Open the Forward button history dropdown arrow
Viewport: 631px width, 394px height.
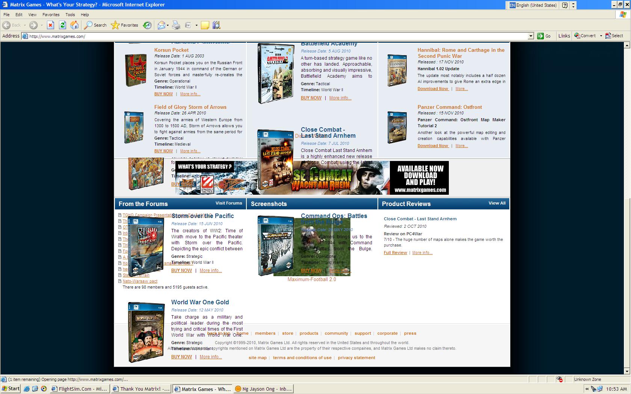coord(41,25)
